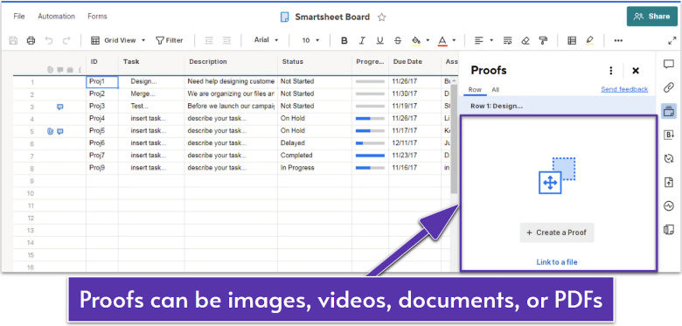Click the comment icon on row 5
The height and width of the screenshot is (326, 682).
60,131
